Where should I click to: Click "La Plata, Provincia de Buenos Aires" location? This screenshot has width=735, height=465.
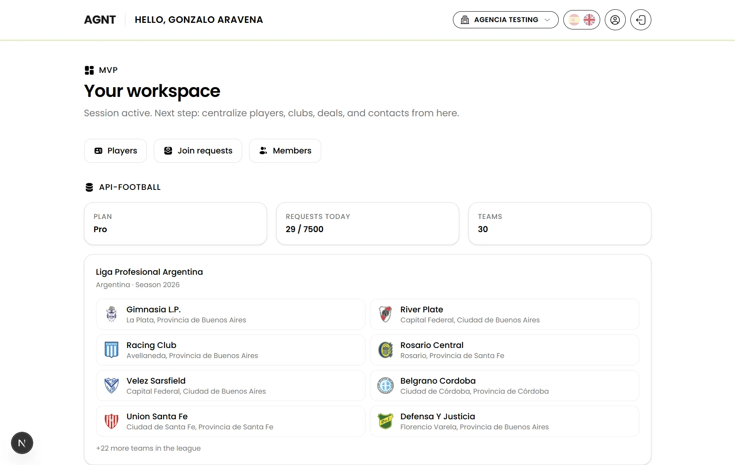(186, 320)
